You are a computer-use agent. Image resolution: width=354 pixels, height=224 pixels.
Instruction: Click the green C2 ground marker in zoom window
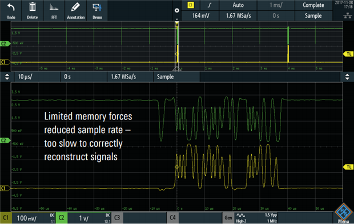(x=5, y=140)
